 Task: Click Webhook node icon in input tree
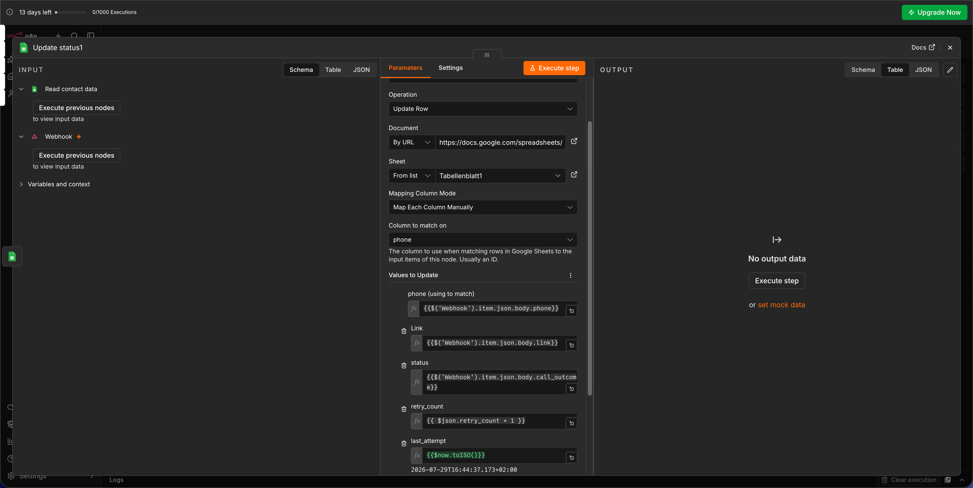pyautogui.click(x=34, y=137)
